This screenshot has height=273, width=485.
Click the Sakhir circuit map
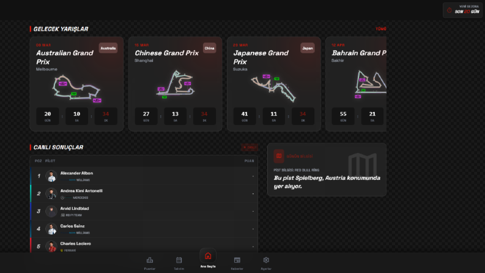click(x=371, y=84)
